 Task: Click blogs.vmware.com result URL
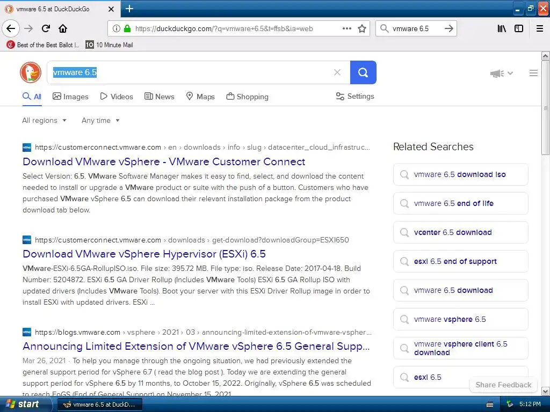coord(77,332)
